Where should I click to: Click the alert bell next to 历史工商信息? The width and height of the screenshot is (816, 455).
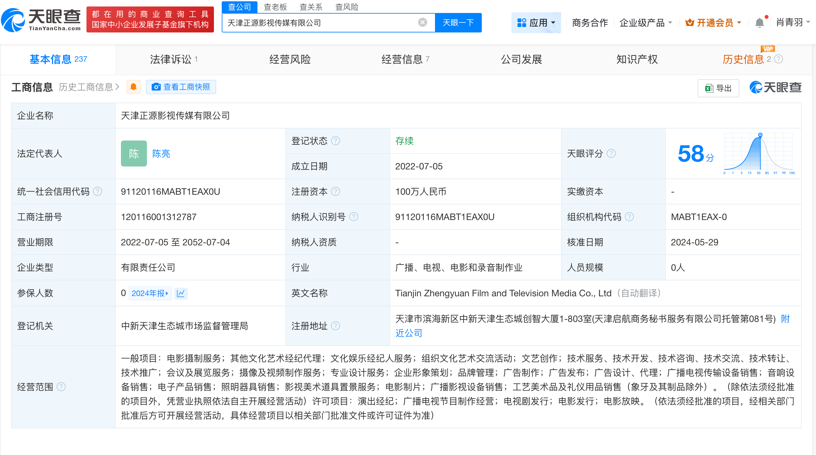pyautogui.click(x=133, y=87)
